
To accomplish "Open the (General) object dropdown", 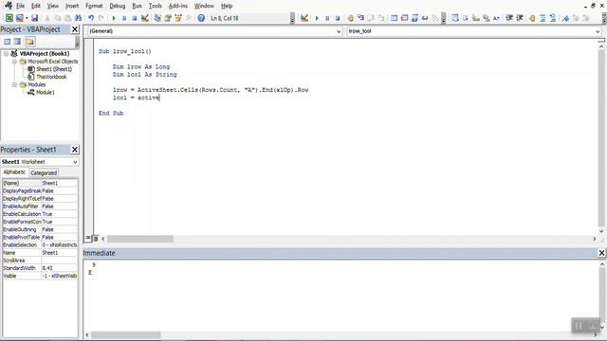I will 339,31.
